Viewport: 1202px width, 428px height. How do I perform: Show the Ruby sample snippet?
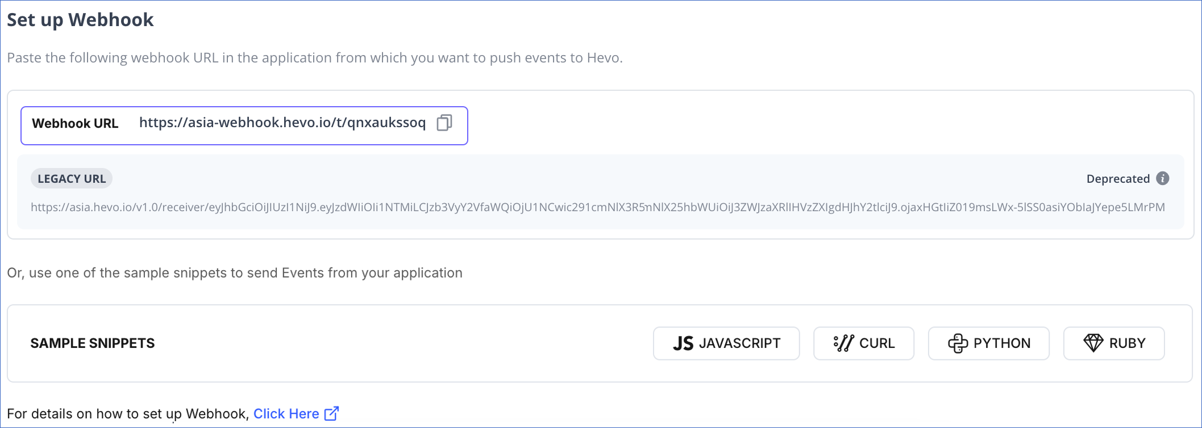point(1114,343)
